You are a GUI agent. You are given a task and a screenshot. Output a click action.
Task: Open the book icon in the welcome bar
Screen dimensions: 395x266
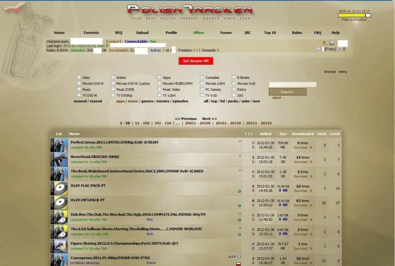click(331, 43)
